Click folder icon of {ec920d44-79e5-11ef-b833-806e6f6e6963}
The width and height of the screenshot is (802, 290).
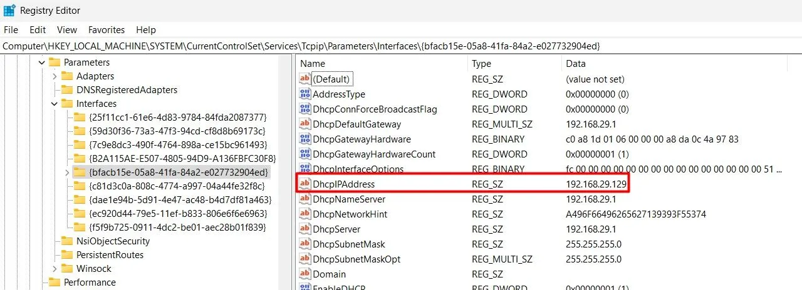[80, 214]
